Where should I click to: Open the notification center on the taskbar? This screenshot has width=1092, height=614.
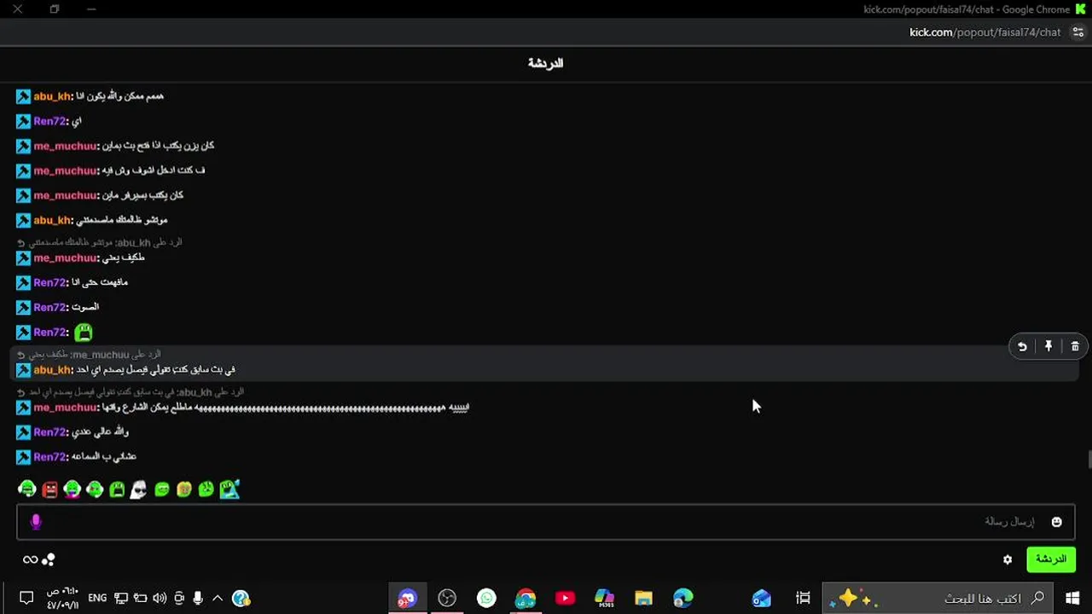[x=26, y=598]
